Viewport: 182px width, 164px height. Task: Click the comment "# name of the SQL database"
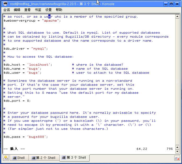coord(100,69)
